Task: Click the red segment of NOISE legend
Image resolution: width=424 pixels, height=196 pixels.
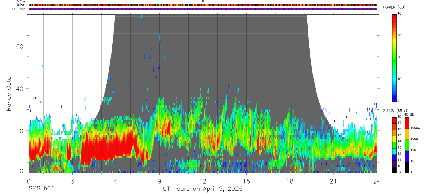Action: [x=407, y=123]
